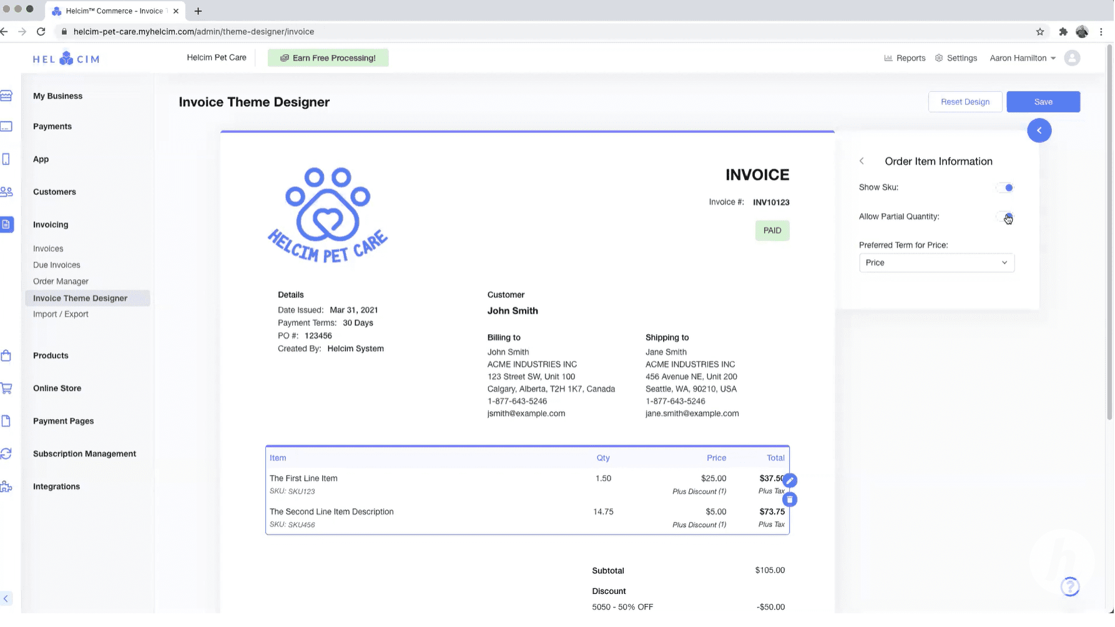Click the Save button
Image resolution: width=1115 pixels, height=627 pixels.
pos(1043,102)
